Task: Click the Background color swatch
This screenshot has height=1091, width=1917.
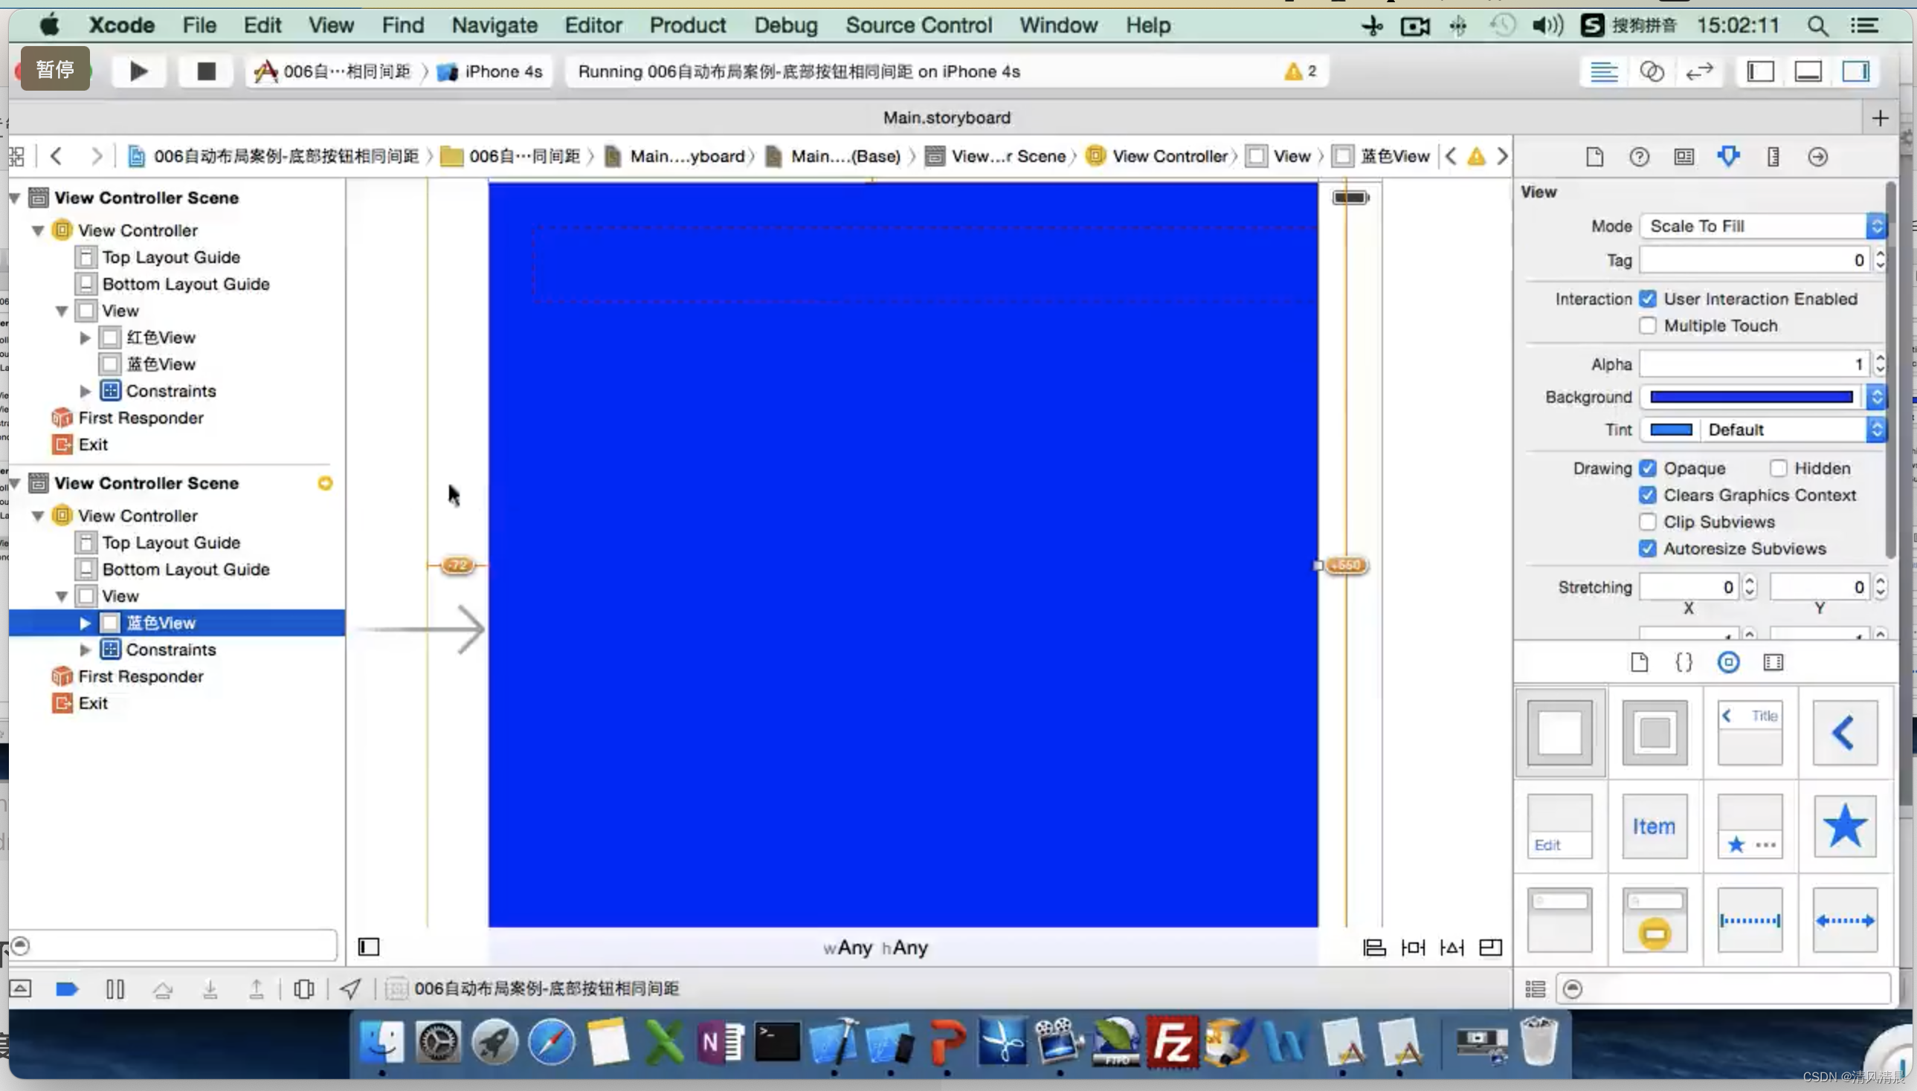Action: pos(1750,396)
